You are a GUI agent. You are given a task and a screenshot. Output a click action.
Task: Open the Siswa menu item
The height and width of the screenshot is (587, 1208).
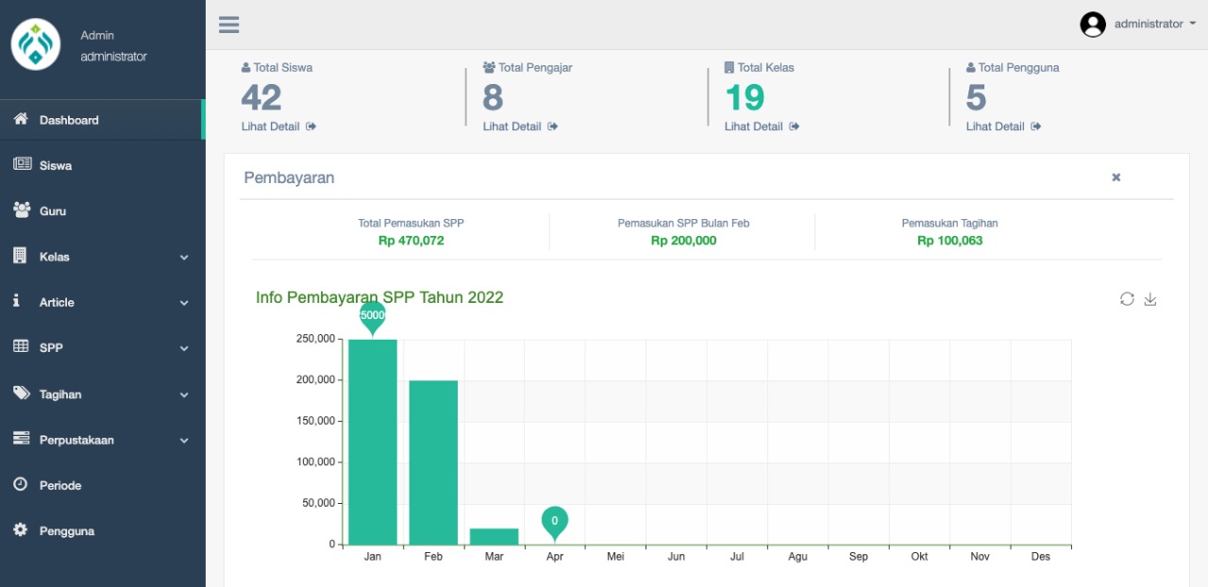pyautogui.click(x=56, y=165)
